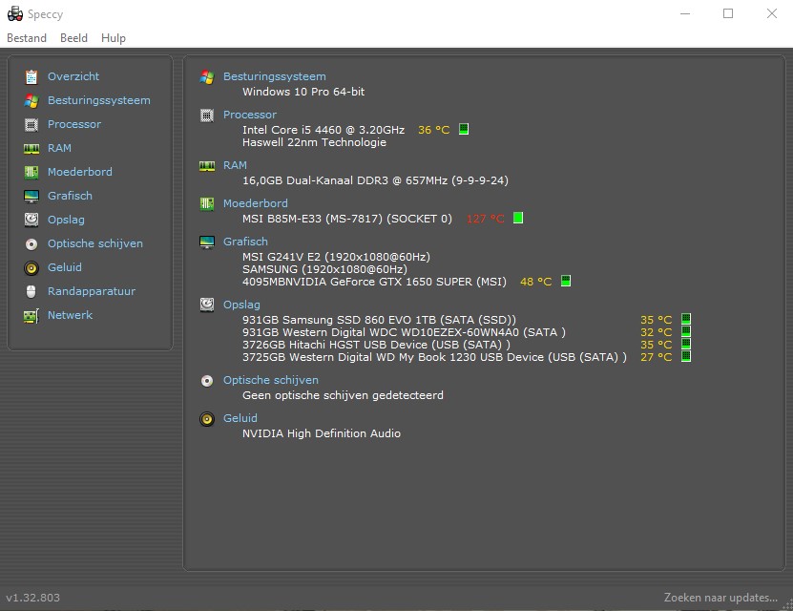Click 'Windows 10 Pro 64-bit' text

(303, 92)
